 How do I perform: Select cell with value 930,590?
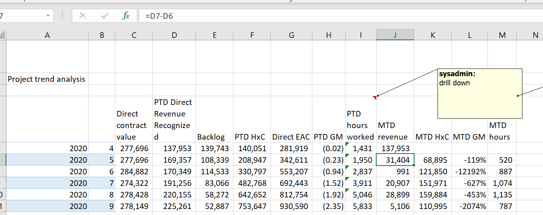(291, 206)
